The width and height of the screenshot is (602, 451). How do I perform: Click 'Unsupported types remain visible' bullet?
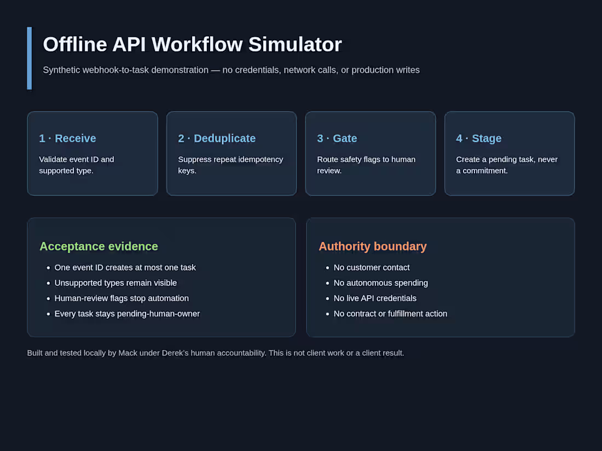pyautogui.click(x=115, y=283)
